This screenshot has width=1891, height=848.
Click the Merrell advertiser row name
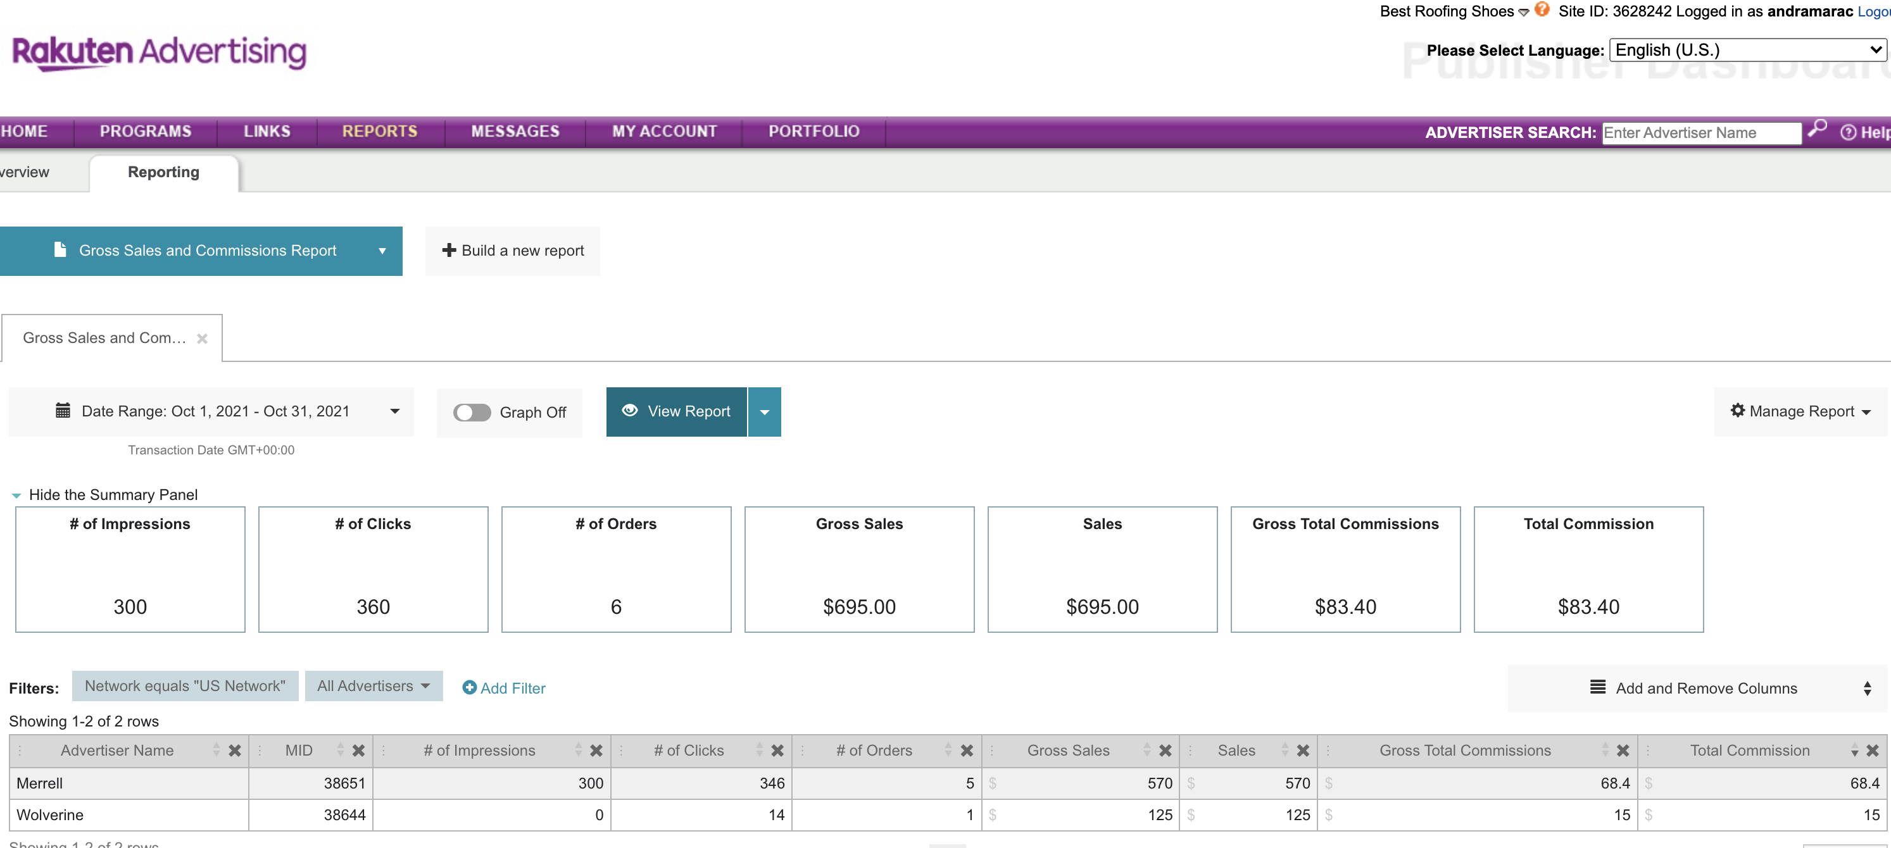click(40, 783)
